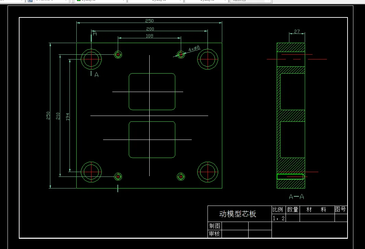This screenshot has height=249, width=365.
Task: Select the 审核 label in title block
Action: tap(214, 234)
